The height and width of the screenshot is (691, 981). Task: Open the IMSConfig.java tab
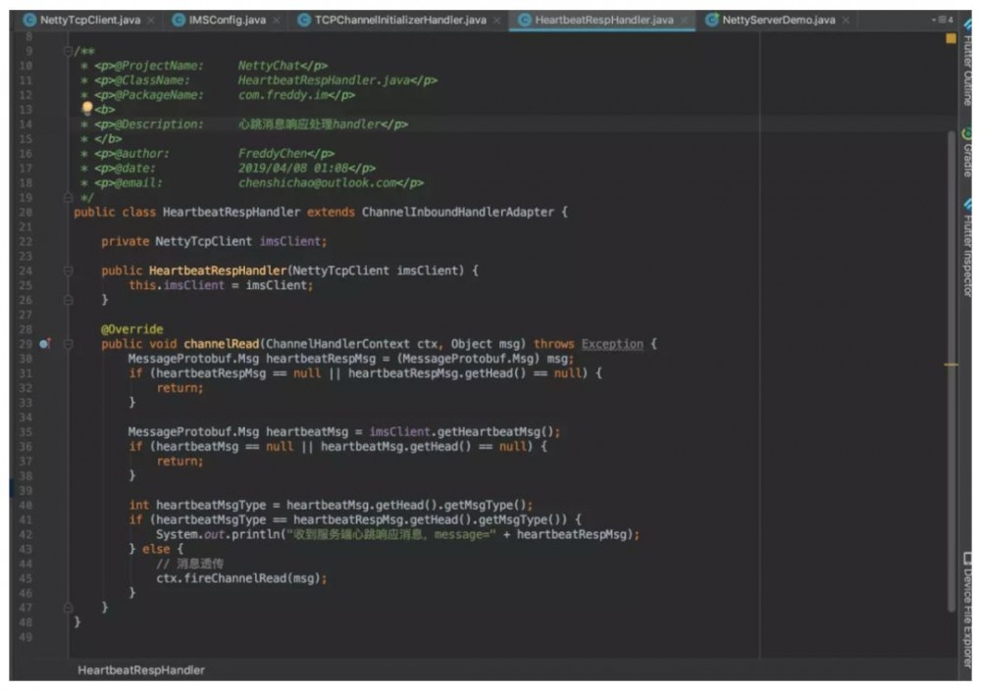coord(228,20)
